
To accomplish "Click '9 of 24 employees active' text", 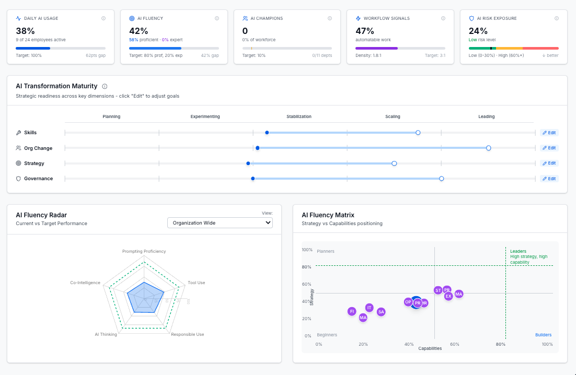I will point(40,40).
